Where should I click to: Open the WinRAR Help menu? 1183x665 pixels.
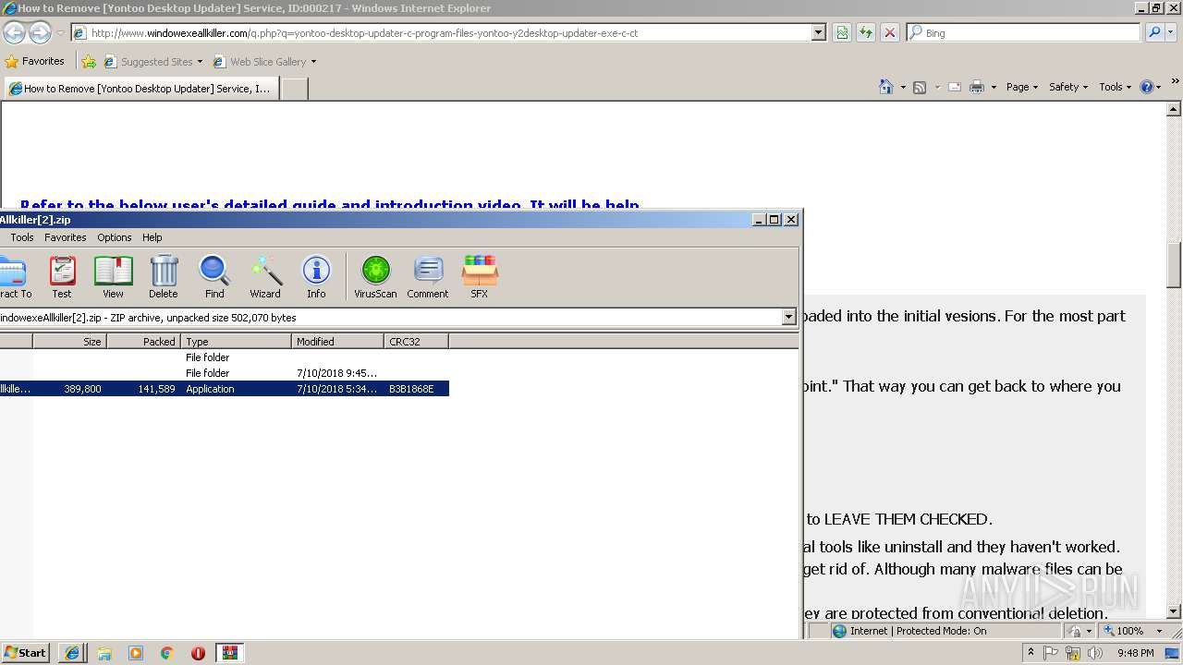click(152, 237)
